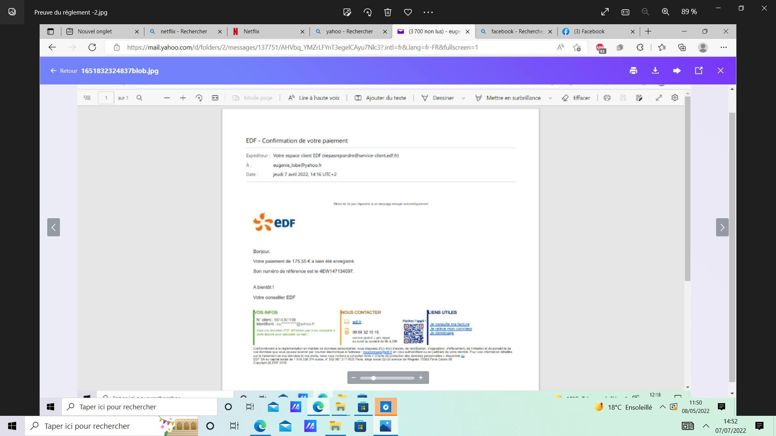The height and width of the screenshot is (436, 776).
Task: Click the Retour back button
Action: pyautogui.click(x=64, y=71)
